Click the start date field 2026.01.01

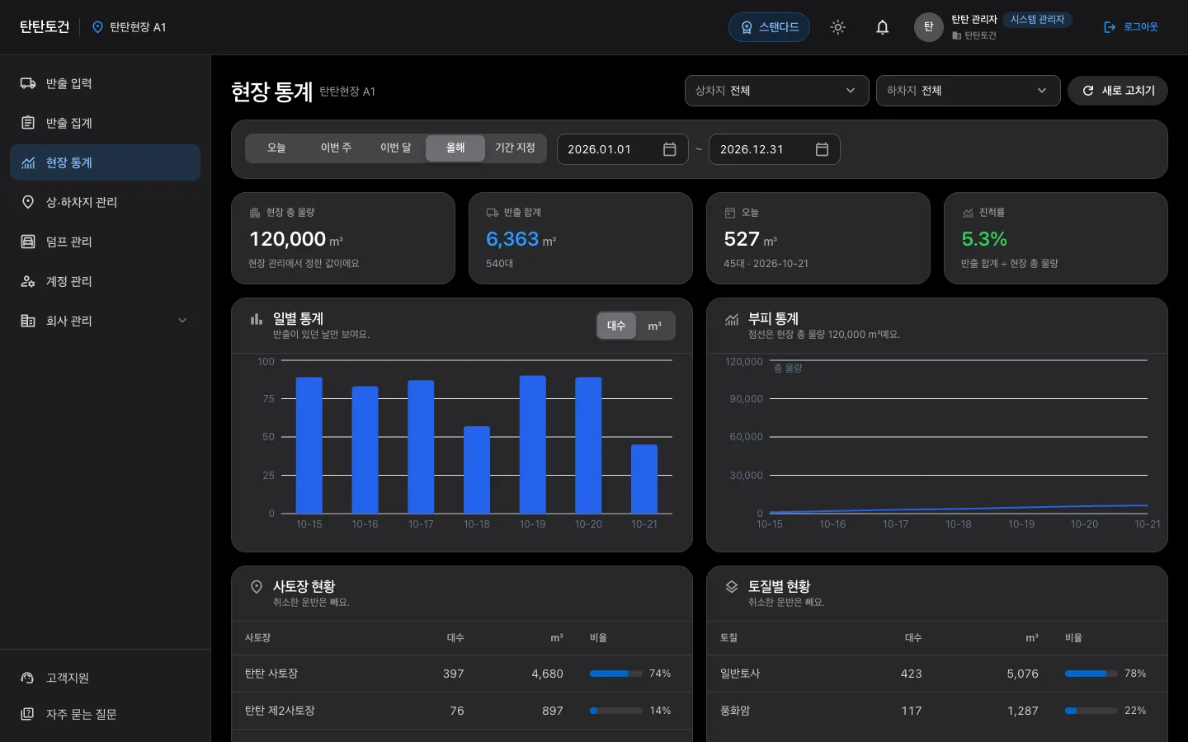coord(623,149)
